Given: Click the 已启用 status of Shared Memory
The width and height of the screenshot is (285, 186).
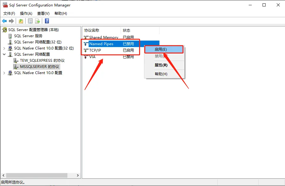Looking at the screenshot, I should [128, 38].
